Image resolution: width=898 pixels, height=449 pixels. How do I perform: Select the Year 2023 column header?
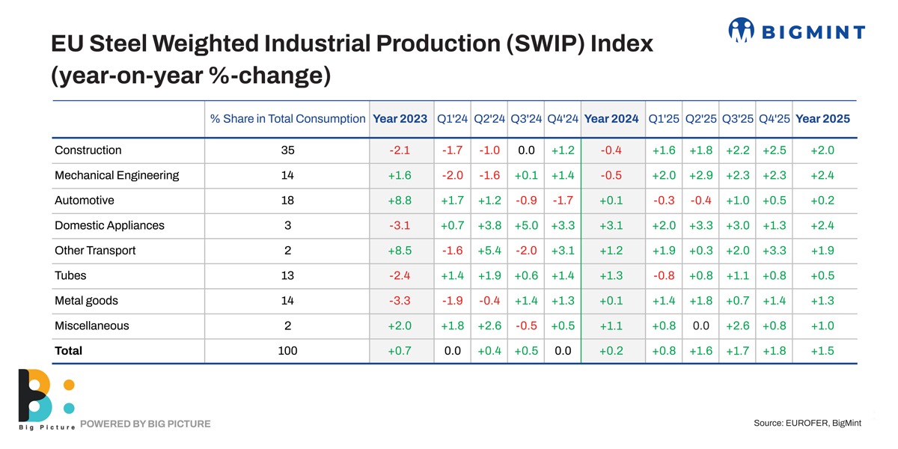point(400,119)
